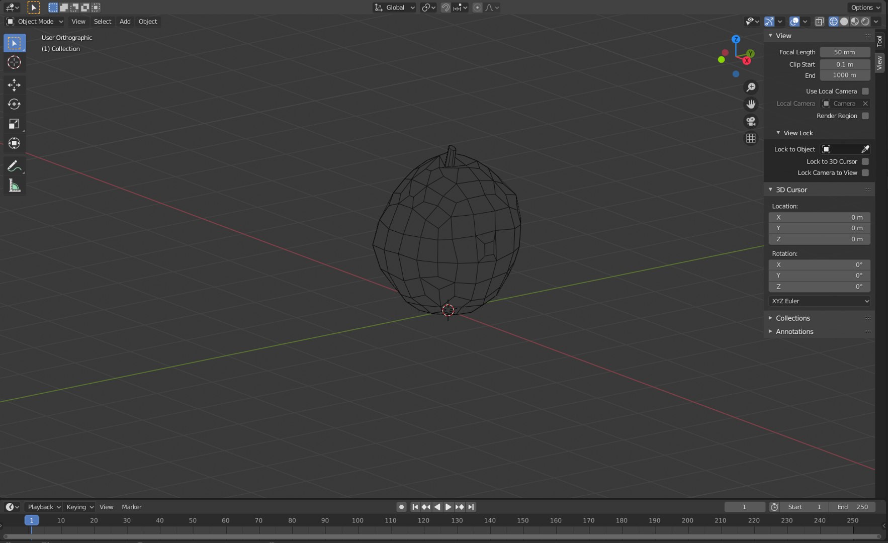Toggle auto keying record button
This screenshot has width=888, height=543.
tap(401, 507)
